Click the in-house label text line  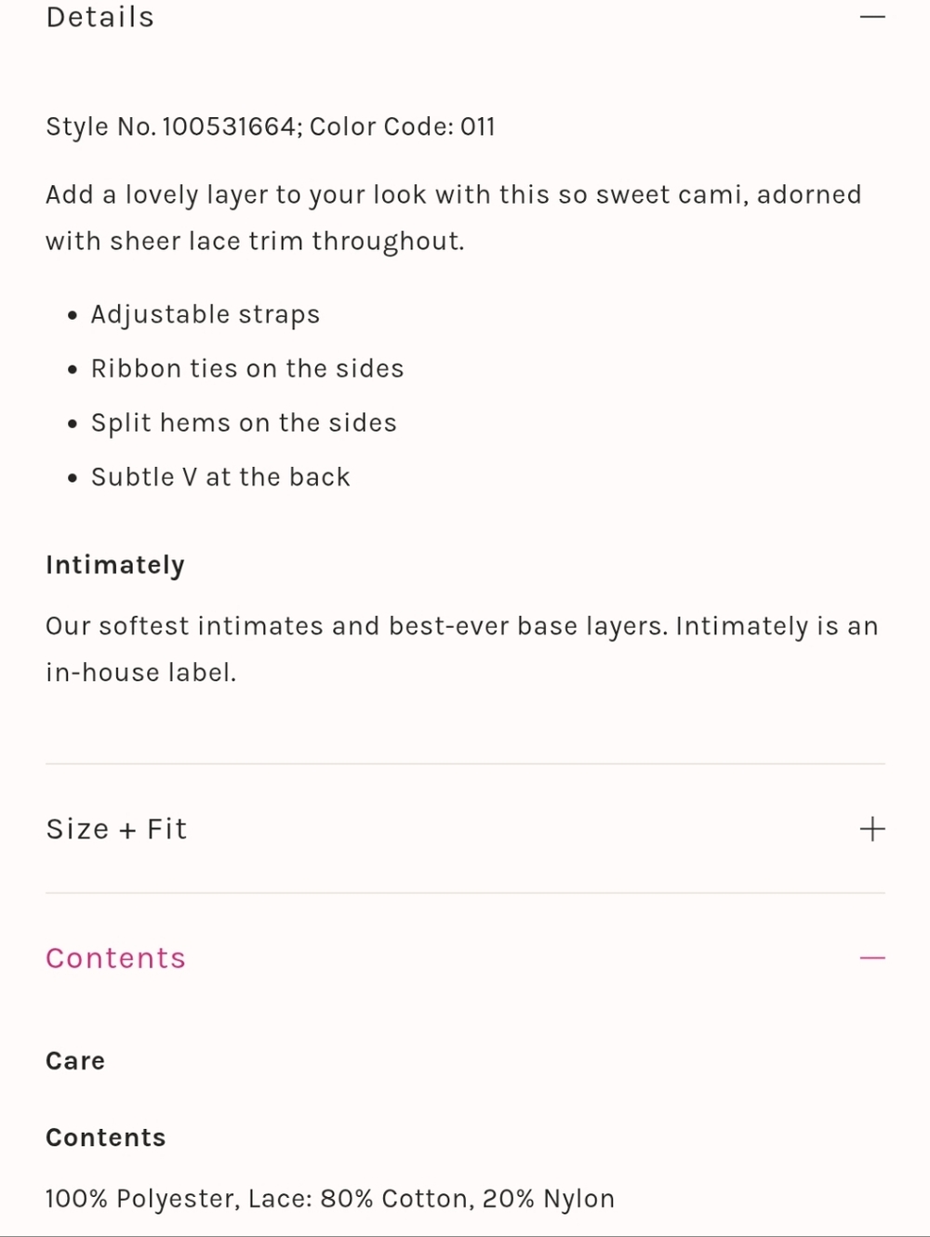pos(140,672)
